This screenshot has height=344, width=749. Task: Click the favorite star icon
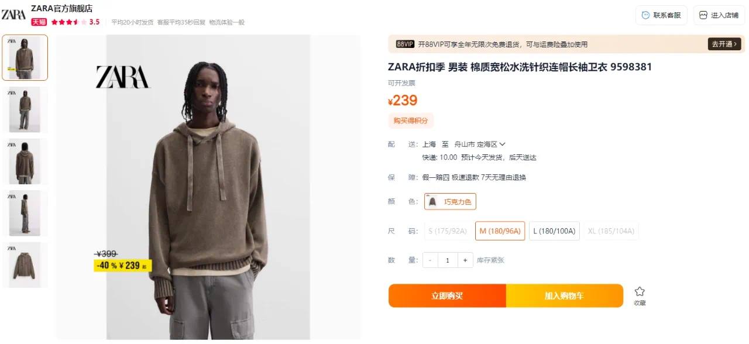point(640,291)
